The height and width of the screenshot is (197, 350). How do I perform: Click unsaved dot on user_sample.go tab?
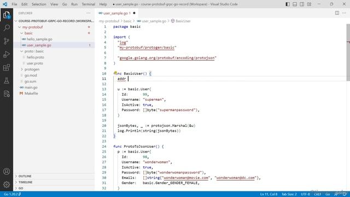pyautogui.click(x=134, y=13)
